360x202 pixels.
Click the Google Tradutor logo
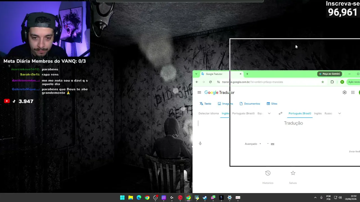pos(219,93)
